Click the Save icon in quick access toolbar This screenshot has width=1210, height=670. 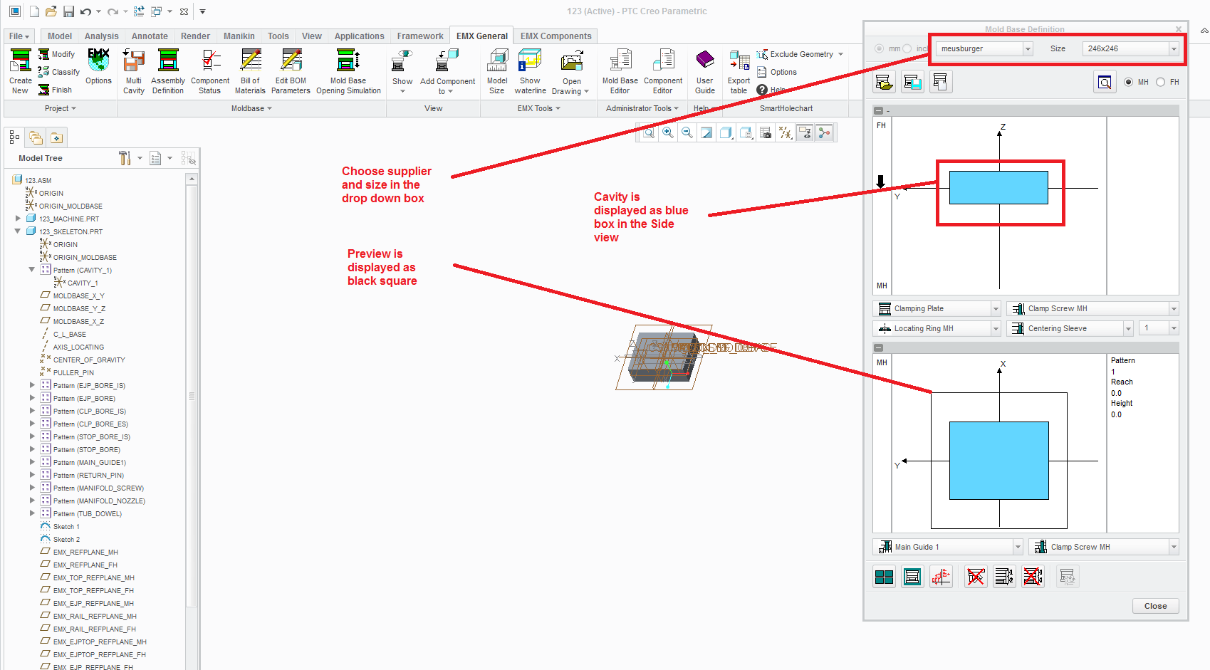pyautogui.click(x=68, y=11)
